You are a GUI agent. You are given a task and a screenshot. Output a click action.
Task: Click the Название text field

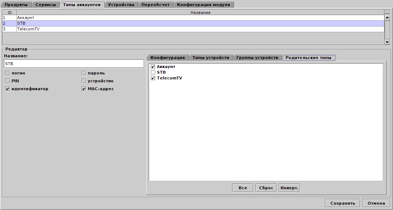[74, 64]
